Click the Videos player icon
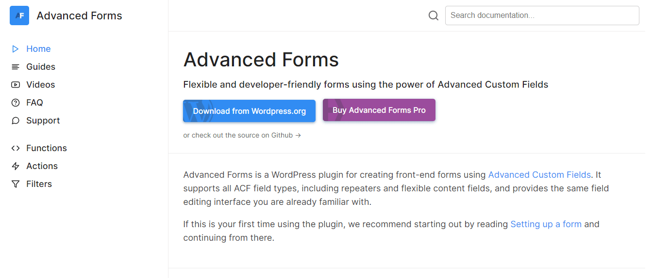Screen dimensions: 652x278 (16, 85)
